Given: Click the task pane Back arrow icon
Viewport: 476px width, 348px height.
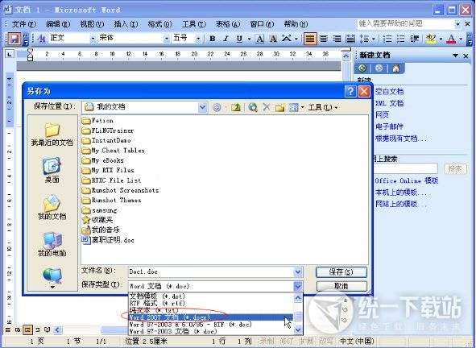Looking at the screenshot, I should [362, 68].
